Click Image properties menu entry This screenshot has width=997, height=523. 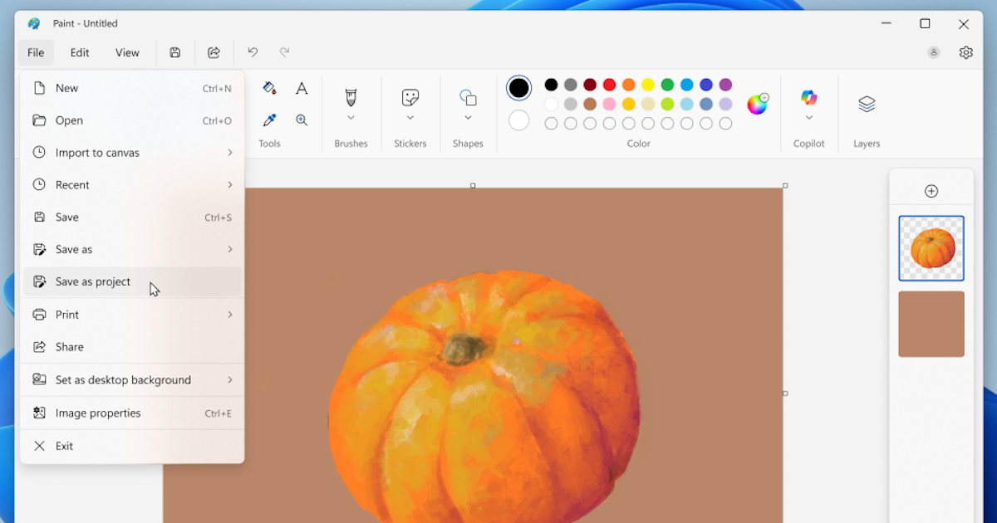(x=98, y=413)
